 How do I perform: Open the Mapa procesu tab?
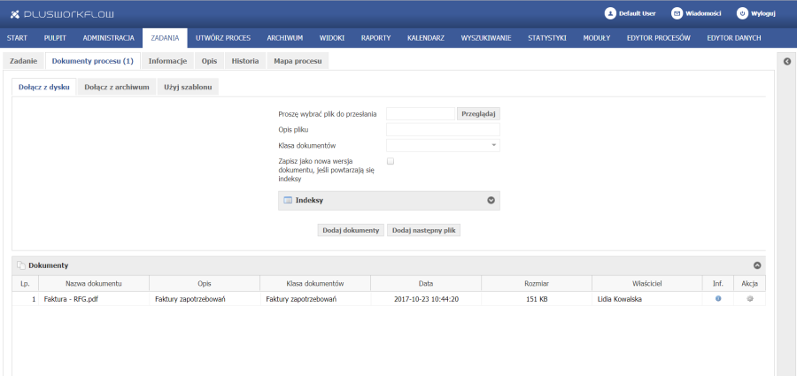coord(298,61)
